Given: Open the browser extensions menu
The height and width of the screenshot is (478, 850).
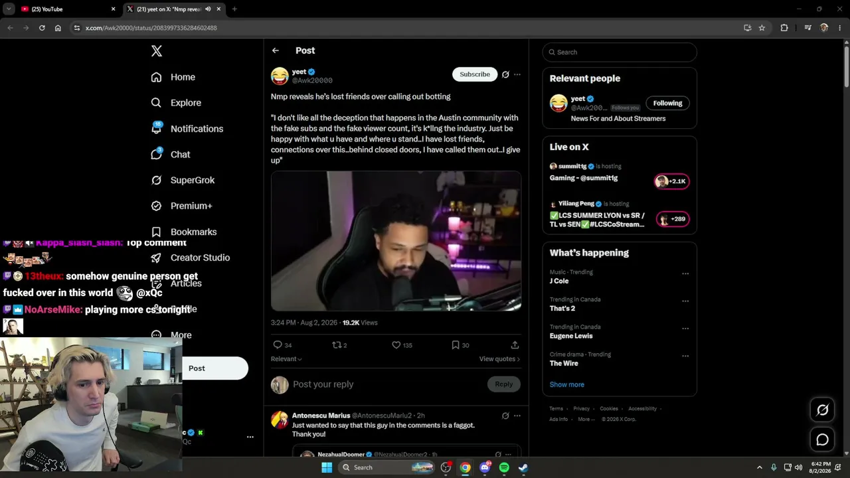Looking at the screenshot, I should 784,28.
